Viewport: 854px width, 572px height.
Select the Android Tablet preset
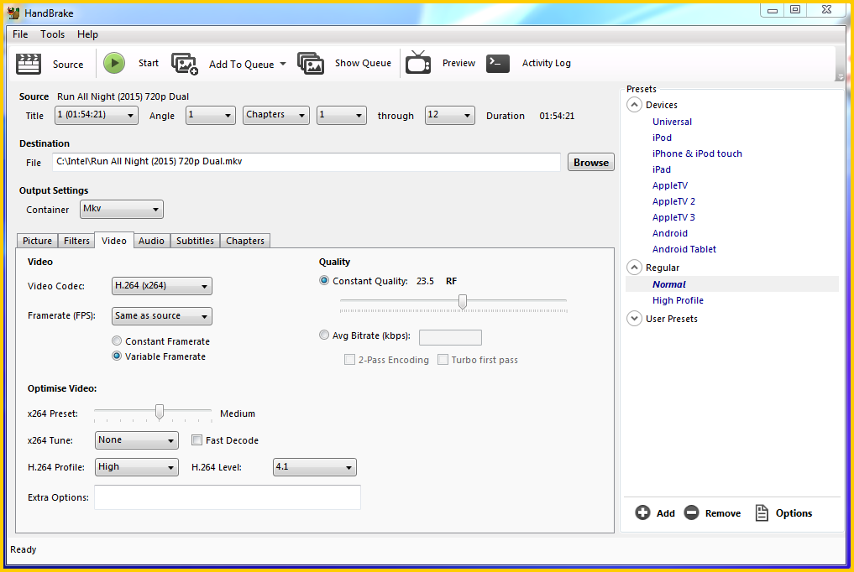point(684,249)
